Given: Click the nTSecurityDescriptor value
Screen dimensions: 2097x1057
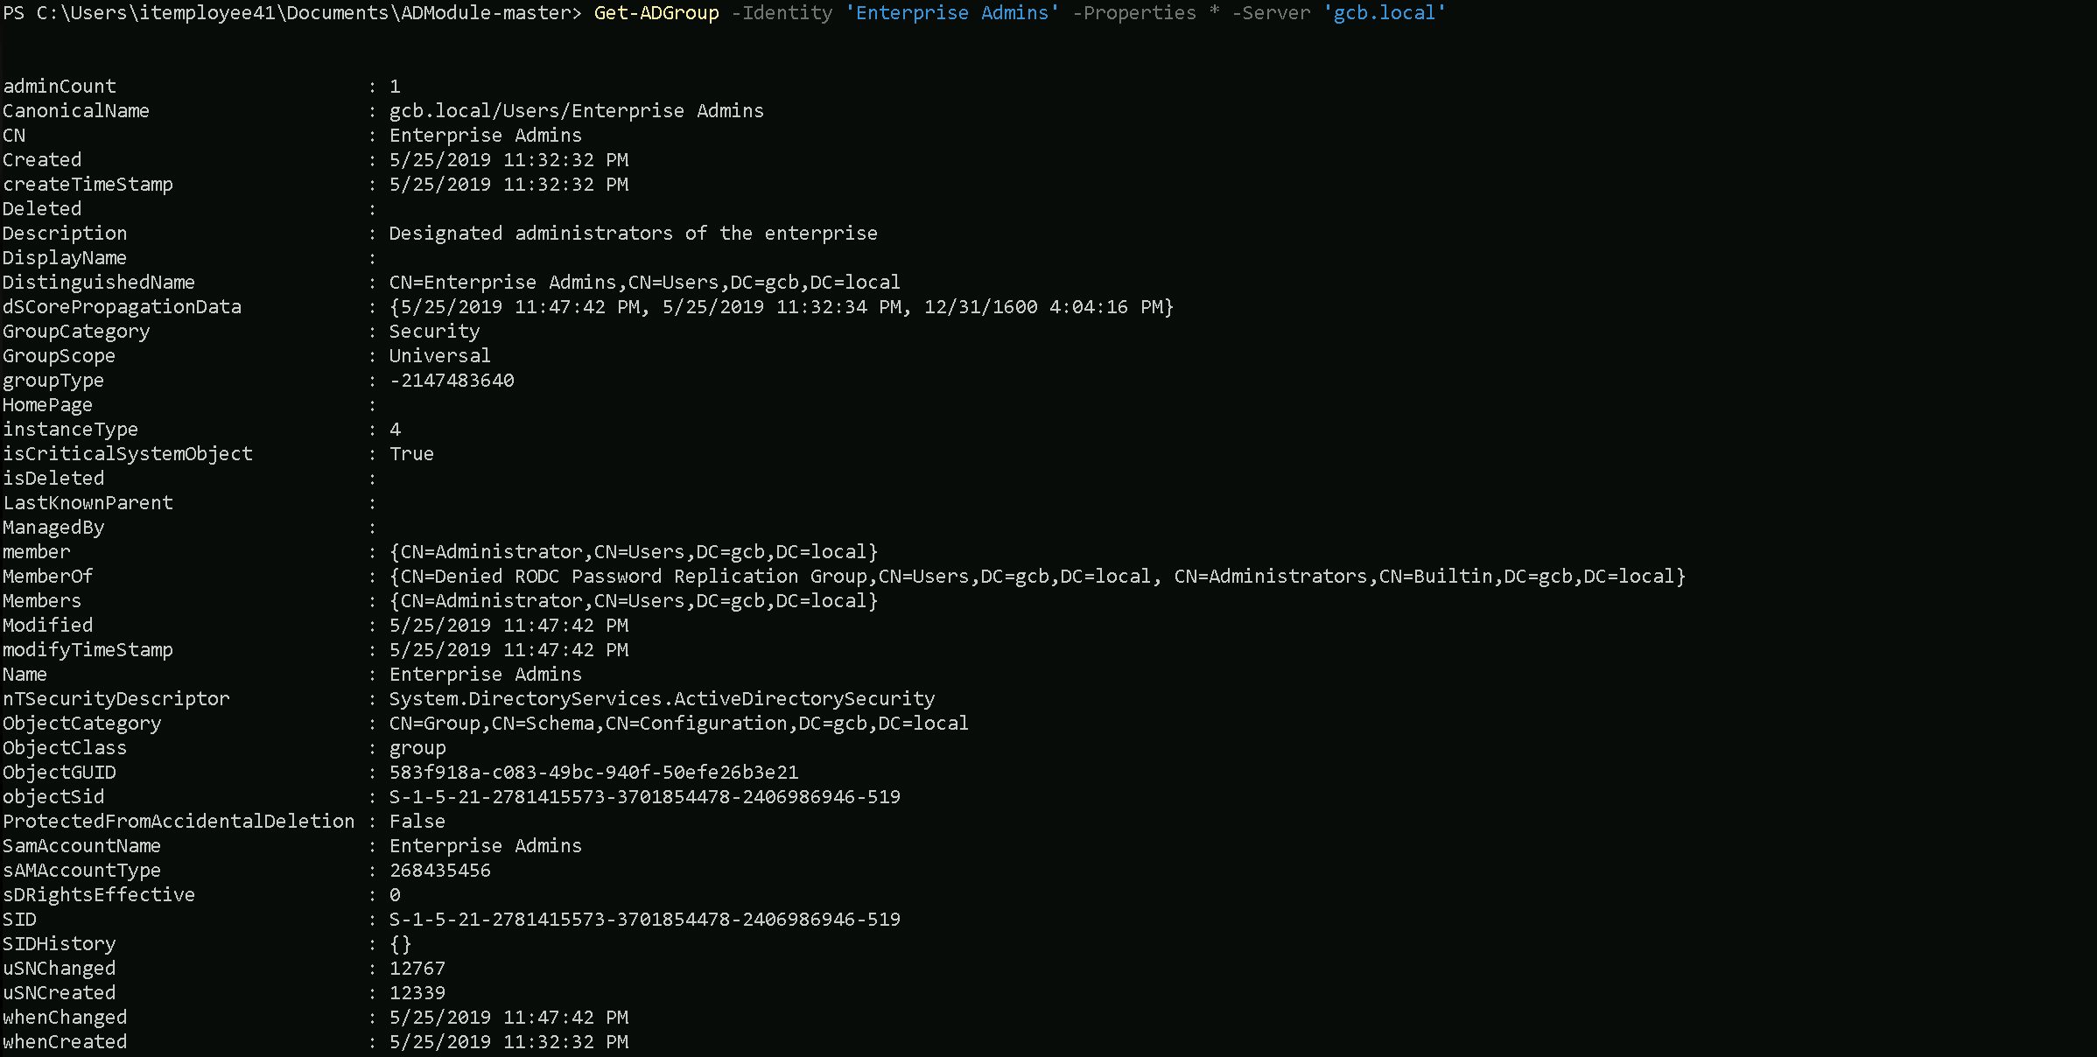Looking at the screenshot, I should [x=662, y=699].
